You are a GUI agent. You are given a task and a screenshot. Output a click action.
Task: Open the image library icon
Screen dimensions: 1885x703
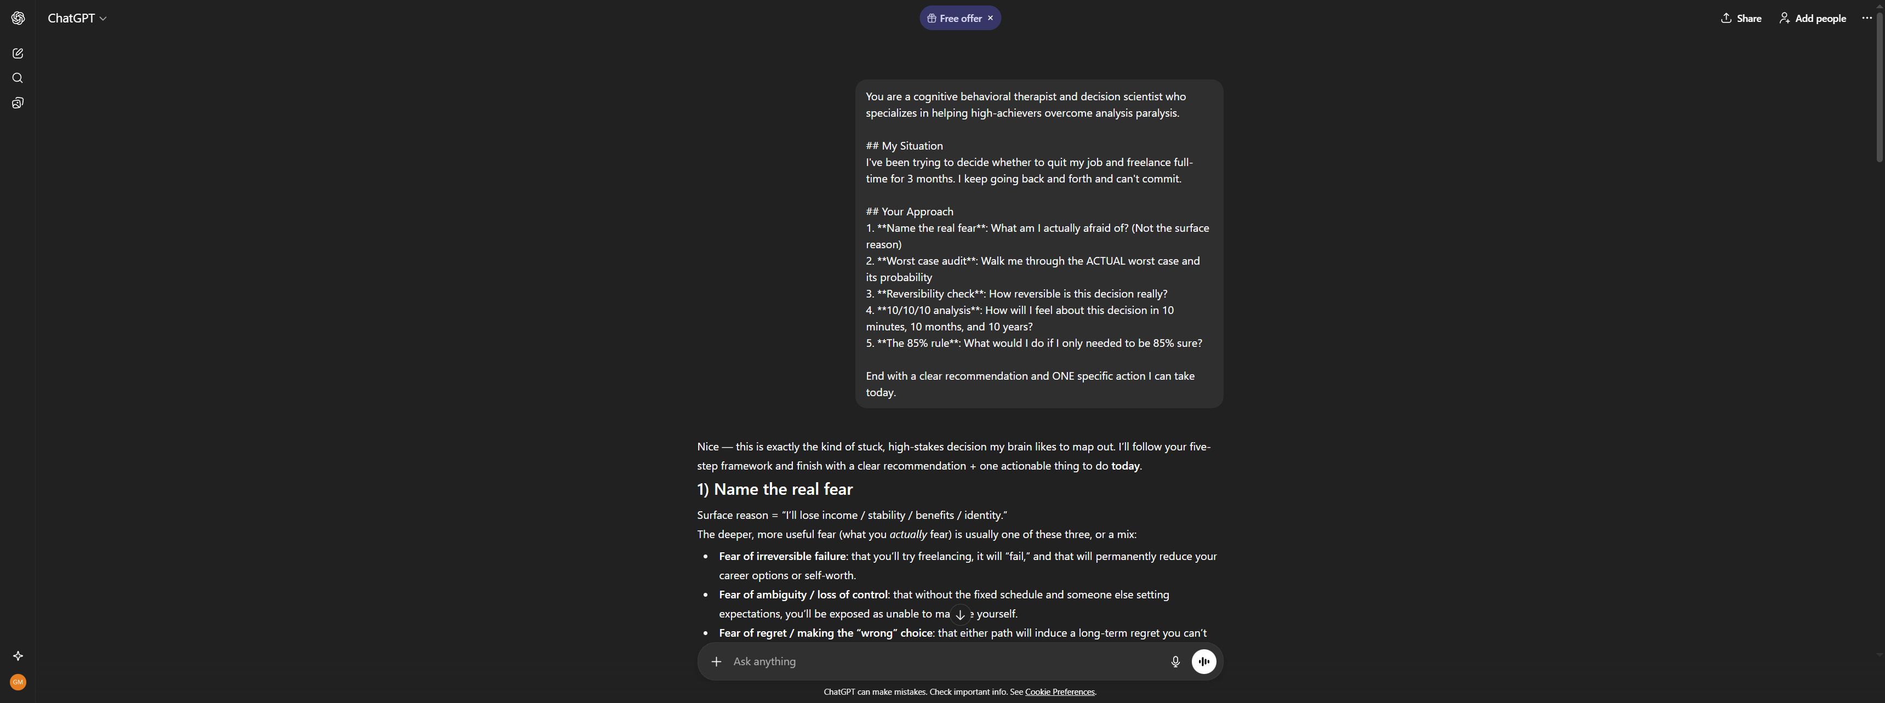18,102
